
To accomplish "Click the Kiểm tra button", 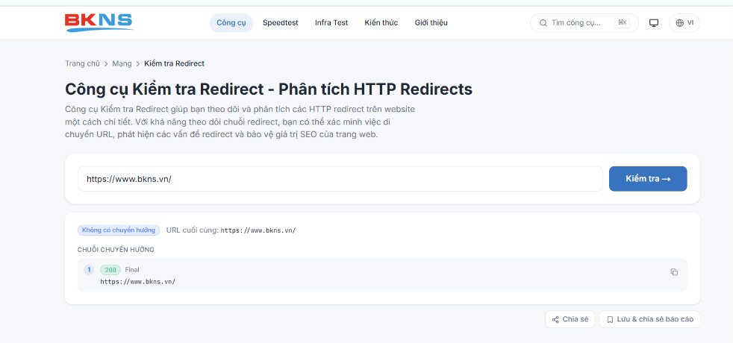I will pos(648,179).
